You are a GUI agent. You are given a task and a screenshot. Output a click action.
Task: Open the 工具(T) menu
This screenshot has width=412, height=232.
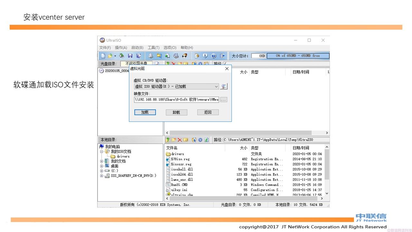[154, 48]
